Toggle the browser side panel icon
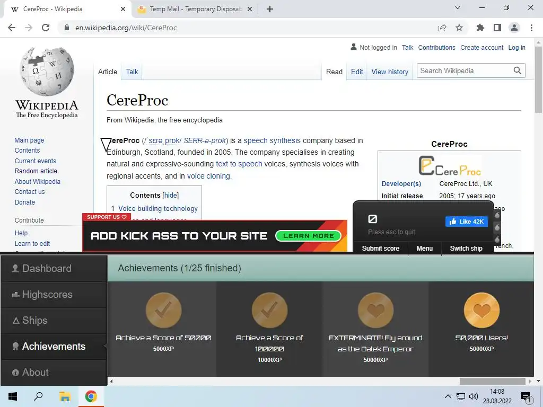Image resolution: width=543 pixels, height=407 pixels. (x=497, y=28)
